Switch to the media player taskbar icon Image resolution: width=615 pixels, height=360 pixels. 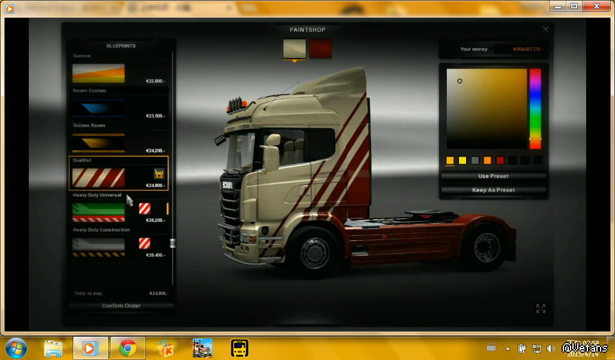click(90, 348)
